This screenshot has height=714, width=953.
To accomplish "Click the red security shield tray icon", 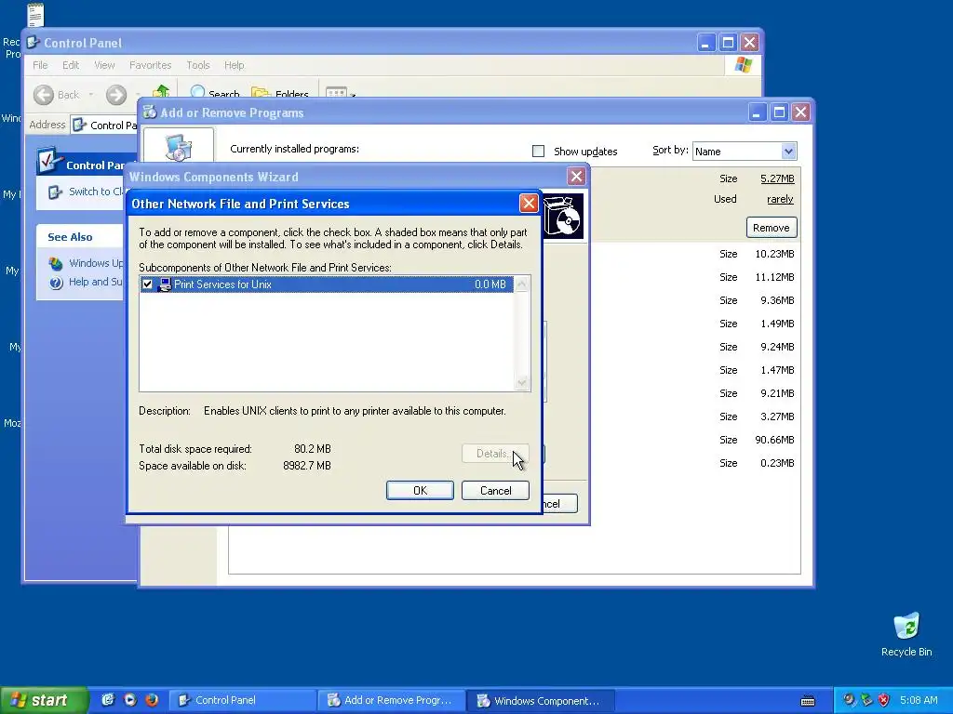I will coord(884,700).
